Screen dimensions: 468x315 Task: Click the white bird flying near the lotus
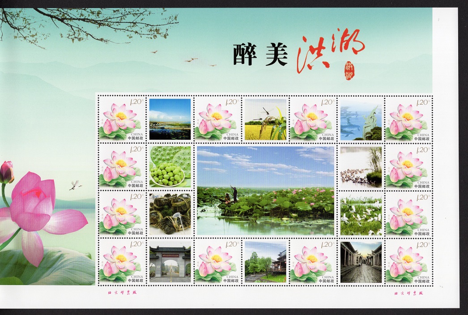click(75, 184)
